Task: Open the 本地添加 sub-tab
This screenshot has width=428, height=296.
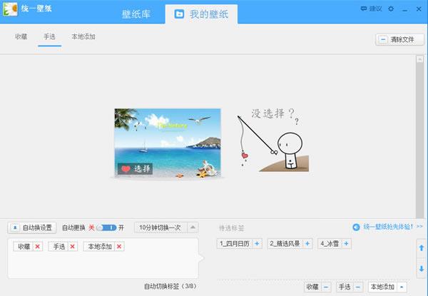Action: [x=83, y=36]
